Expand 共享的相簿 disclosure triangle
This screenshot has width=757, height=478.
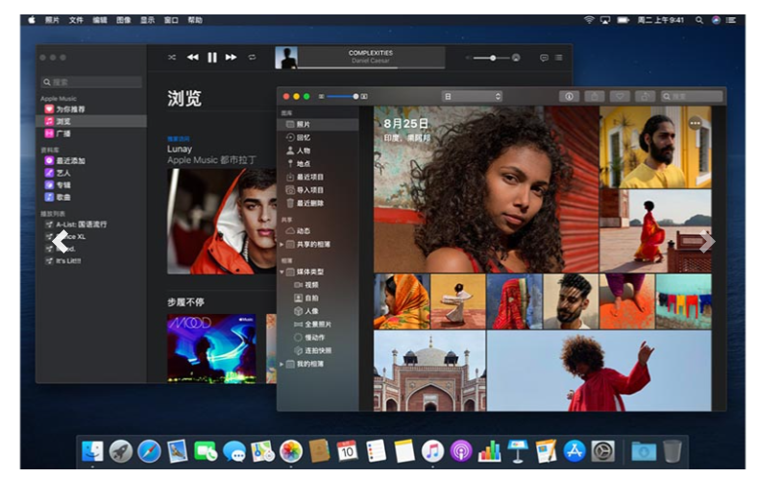tap(281, 245)
